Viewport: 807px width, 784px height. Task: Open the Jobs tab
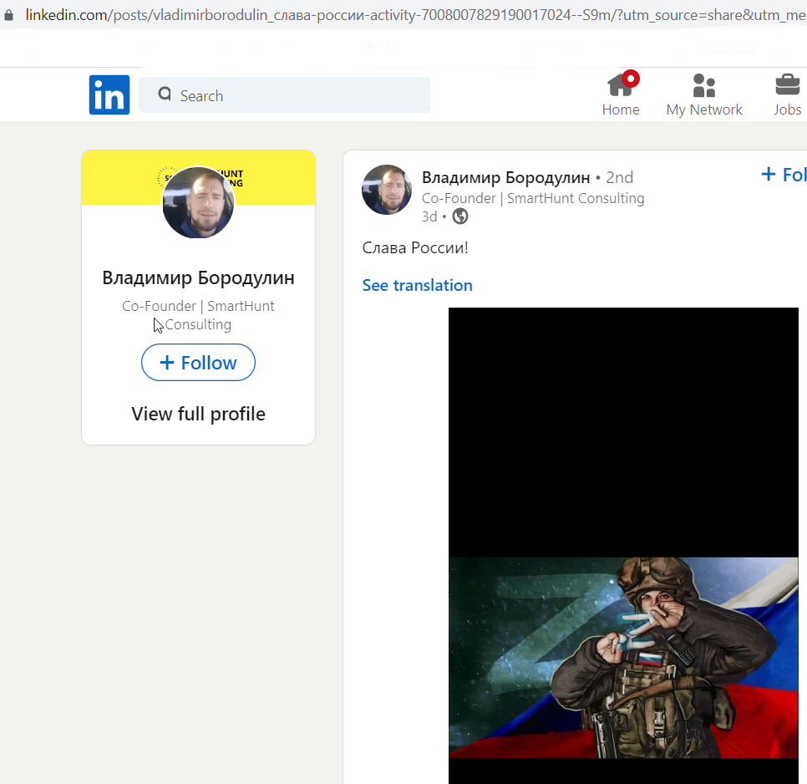pos(788,95)
